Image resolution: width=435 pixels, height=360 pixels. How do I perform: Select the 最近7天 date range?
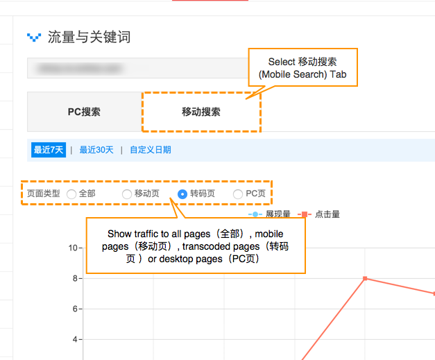(x=49, y=150)
